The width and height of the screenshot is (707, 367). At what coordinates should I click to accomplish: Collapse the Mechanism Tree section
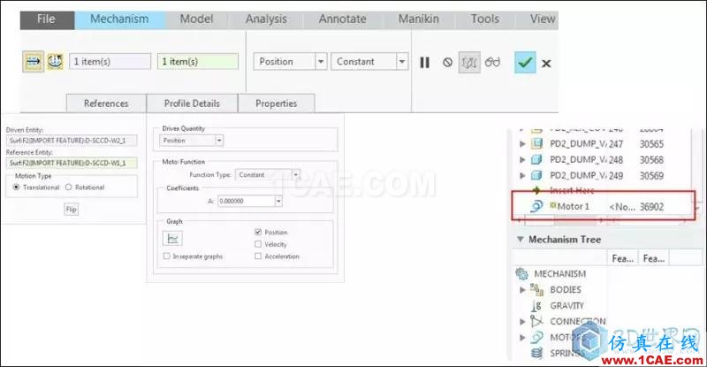pyautogui.click(x=520, y=240)
